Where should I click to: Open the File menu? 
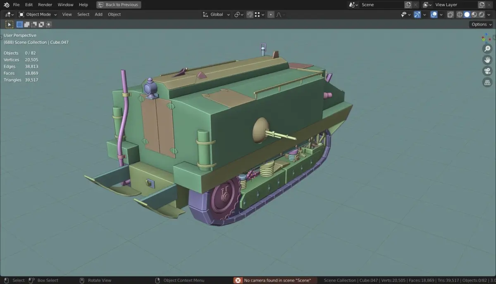16,5
